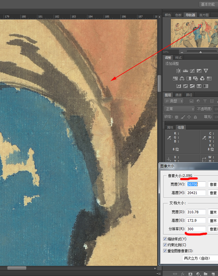Filter layers by type (T) icon
Viewport: 218px width, 276px height.
205,101
